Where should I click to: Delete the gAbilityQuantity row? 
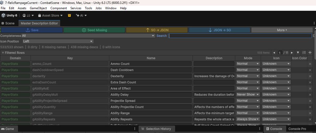pos(310,107)
